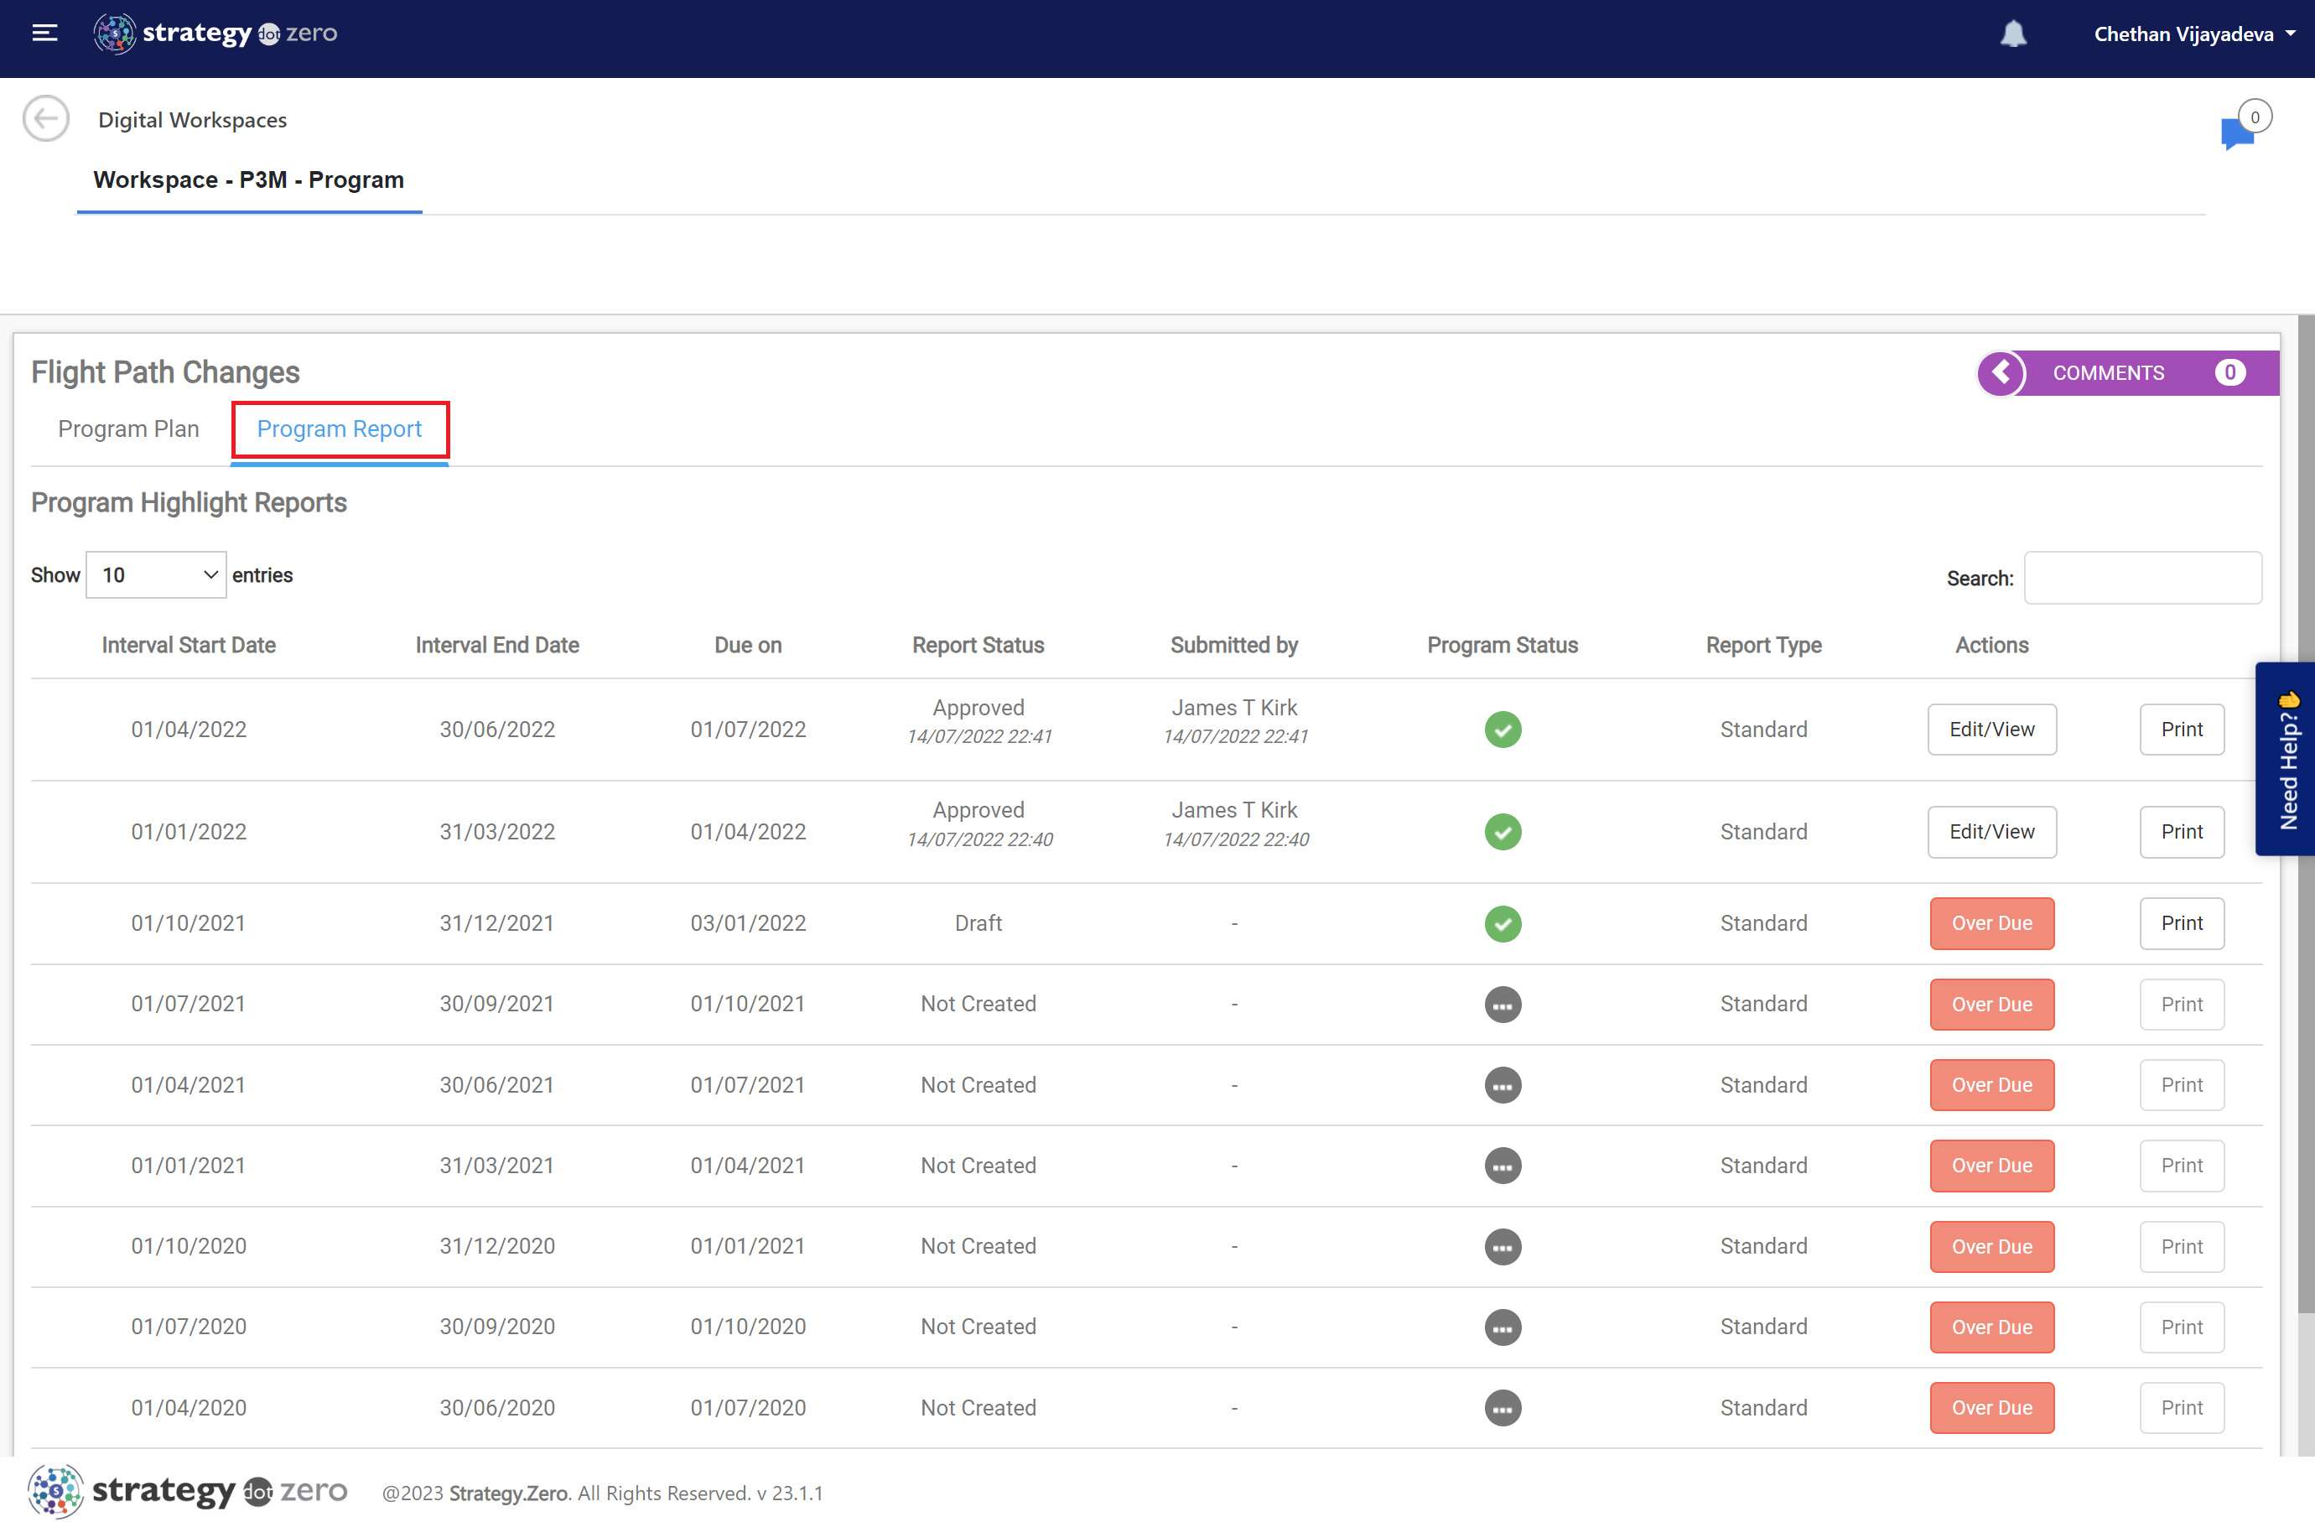
Task: Select the Program Report tab
Action: pyautogui.click(x=340, y=429)
